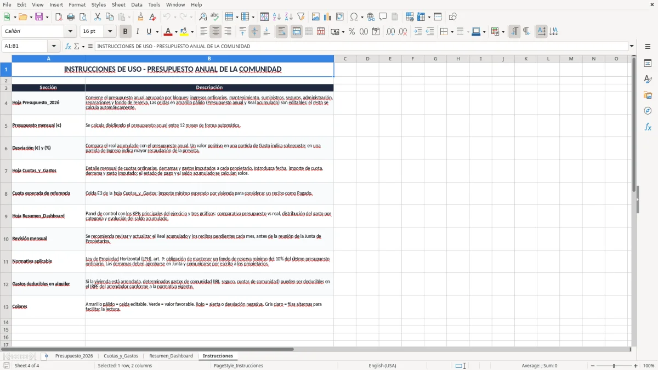The width and height of the screenshot is (658, 370).
Task: Switch to the Resumen_Dashboard sheet tab
Action: click(171, 356)
